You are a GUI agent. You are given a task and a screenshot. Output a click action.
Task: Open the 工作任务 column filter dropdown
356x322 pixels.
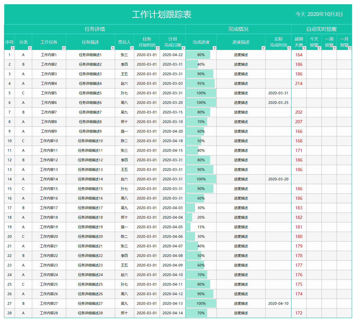[x=64, y=48]
